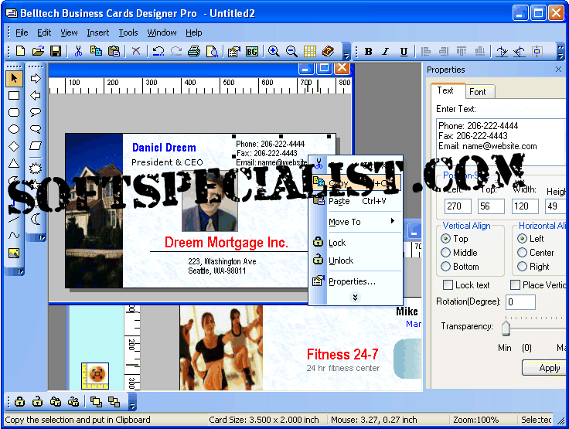
Task: Toggle the grid display icon
Action: [310, 51]
